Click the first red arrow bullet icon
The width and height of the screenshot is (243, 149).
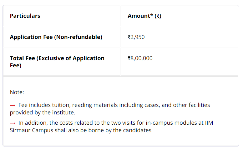[13, 106]
